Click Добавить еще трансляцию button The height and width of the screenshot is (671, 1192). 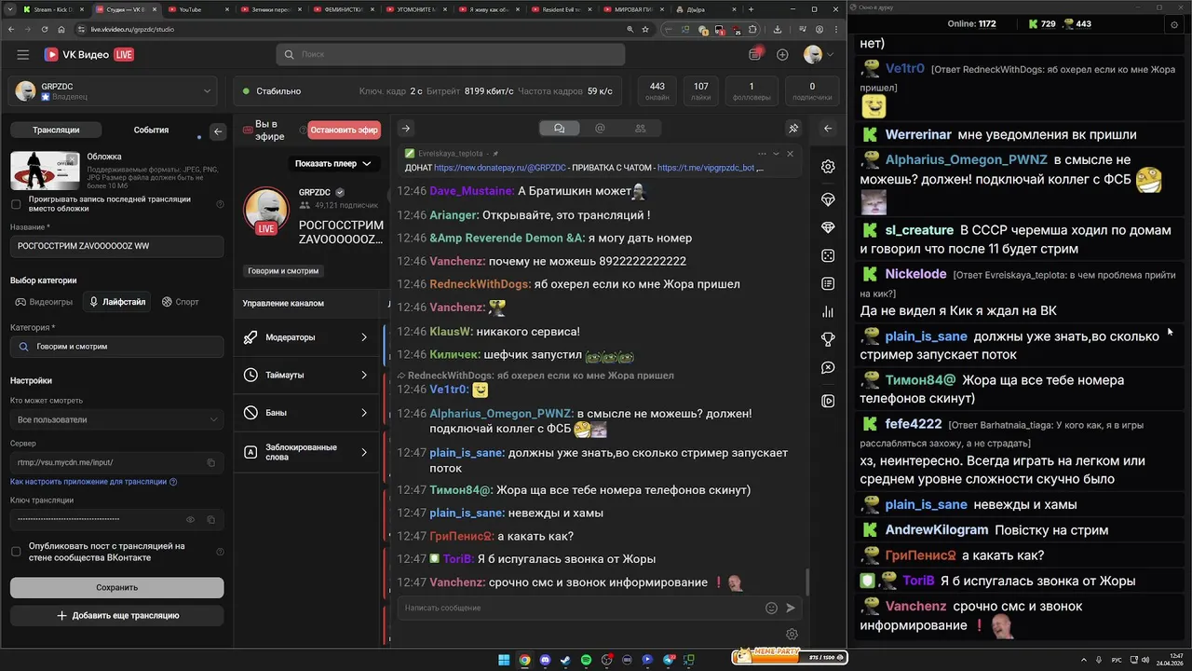pyautogui.click(x=116, y=615)
